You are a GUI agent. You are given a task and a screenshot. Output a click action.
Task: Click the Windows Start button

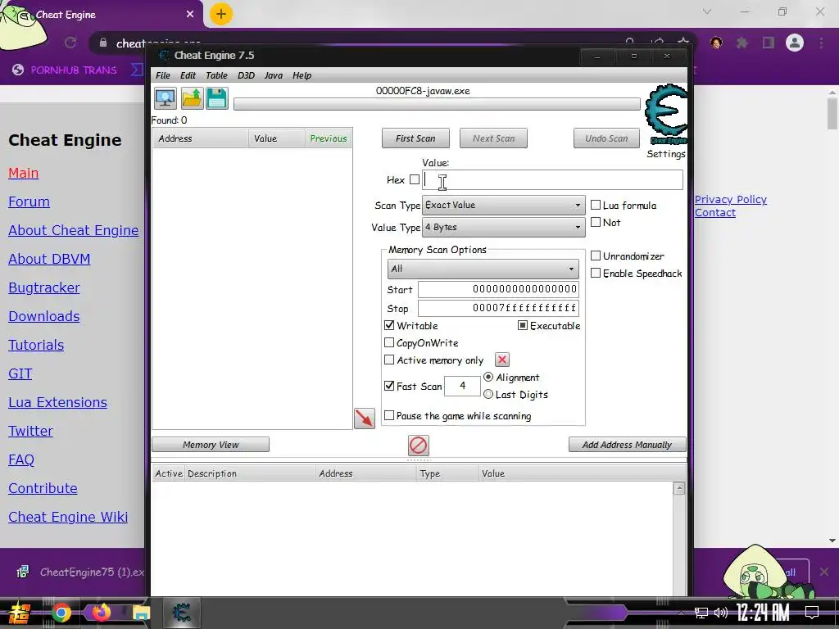coord(20,613)
